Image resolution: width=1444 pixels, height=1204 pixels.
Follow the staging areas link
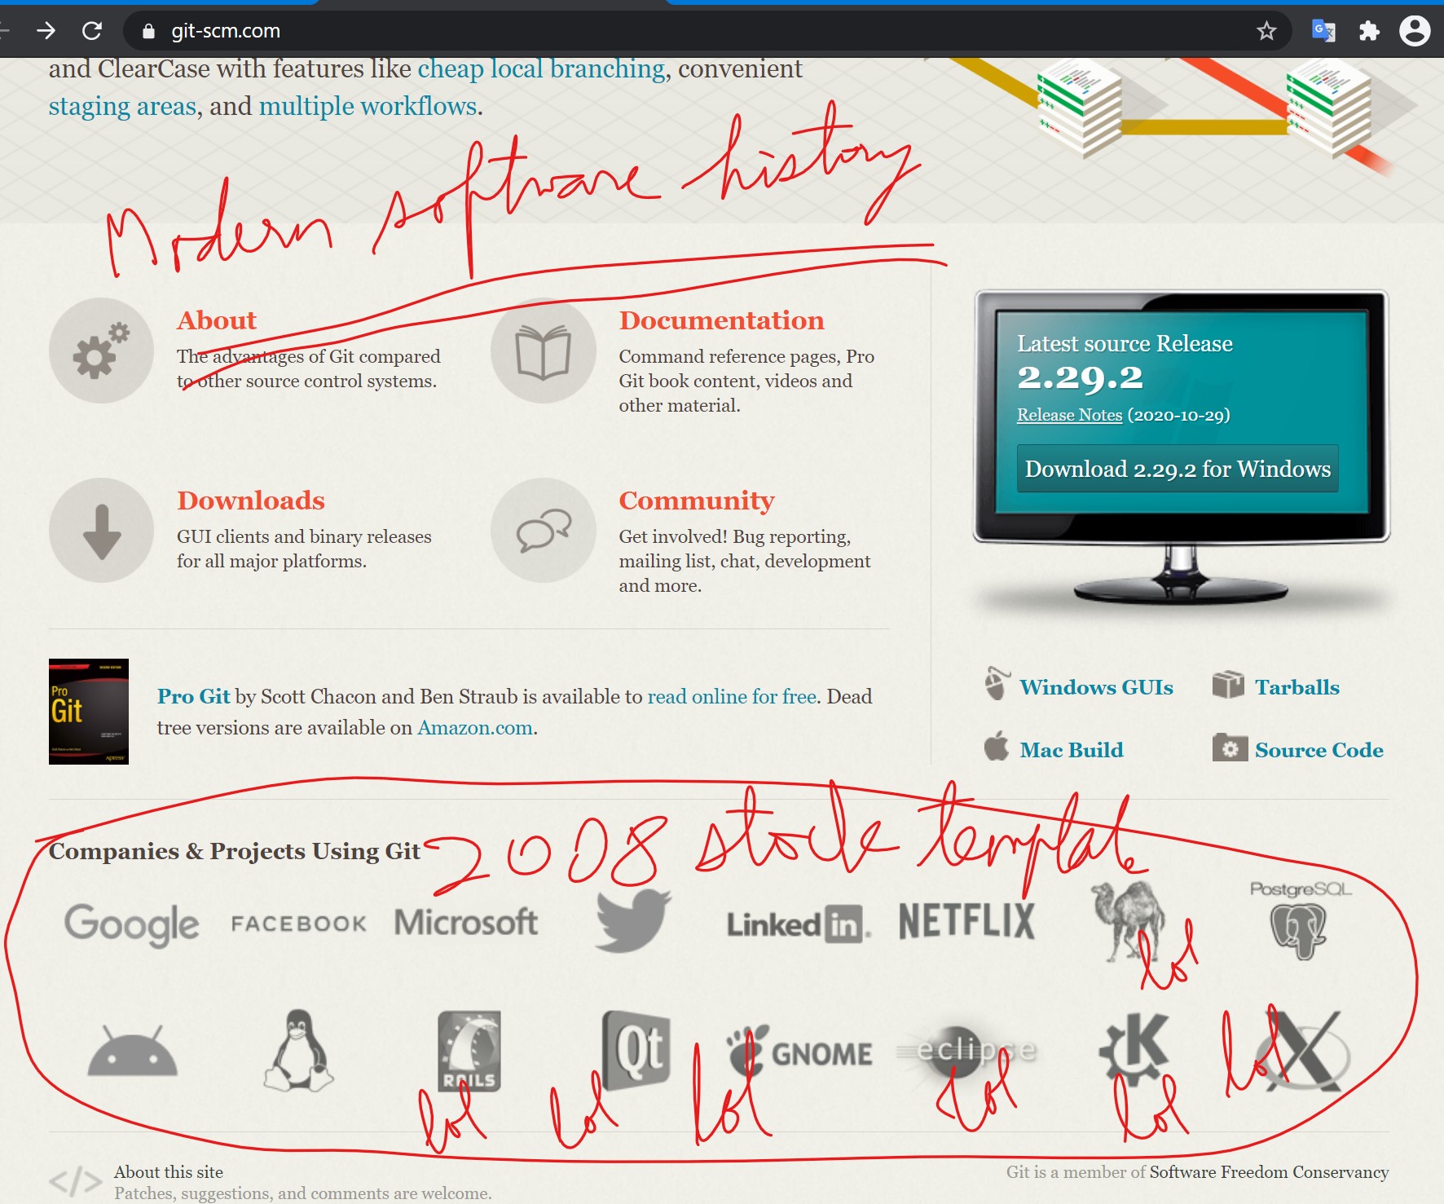(x=122, y=107)
